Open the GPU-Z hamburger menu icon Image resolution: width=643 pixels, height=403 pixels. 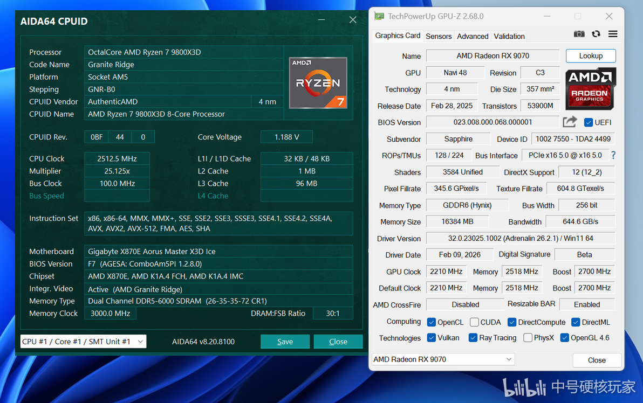pos(613,34)
